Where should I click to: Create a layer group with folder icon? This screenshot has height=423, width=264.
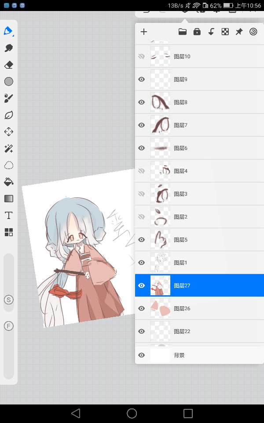[182, 32]
